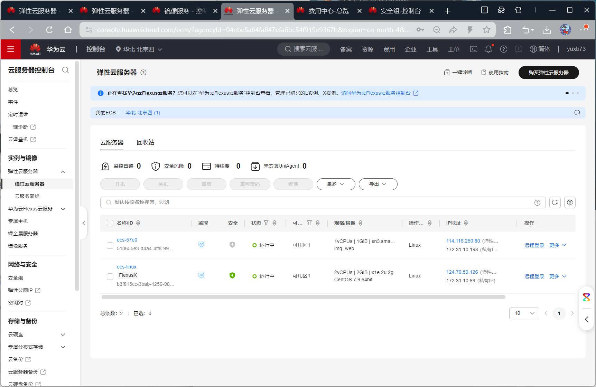Change page size dropdown showing 10
This screenshot has width=596, height=387.
(x=524, y=313)
